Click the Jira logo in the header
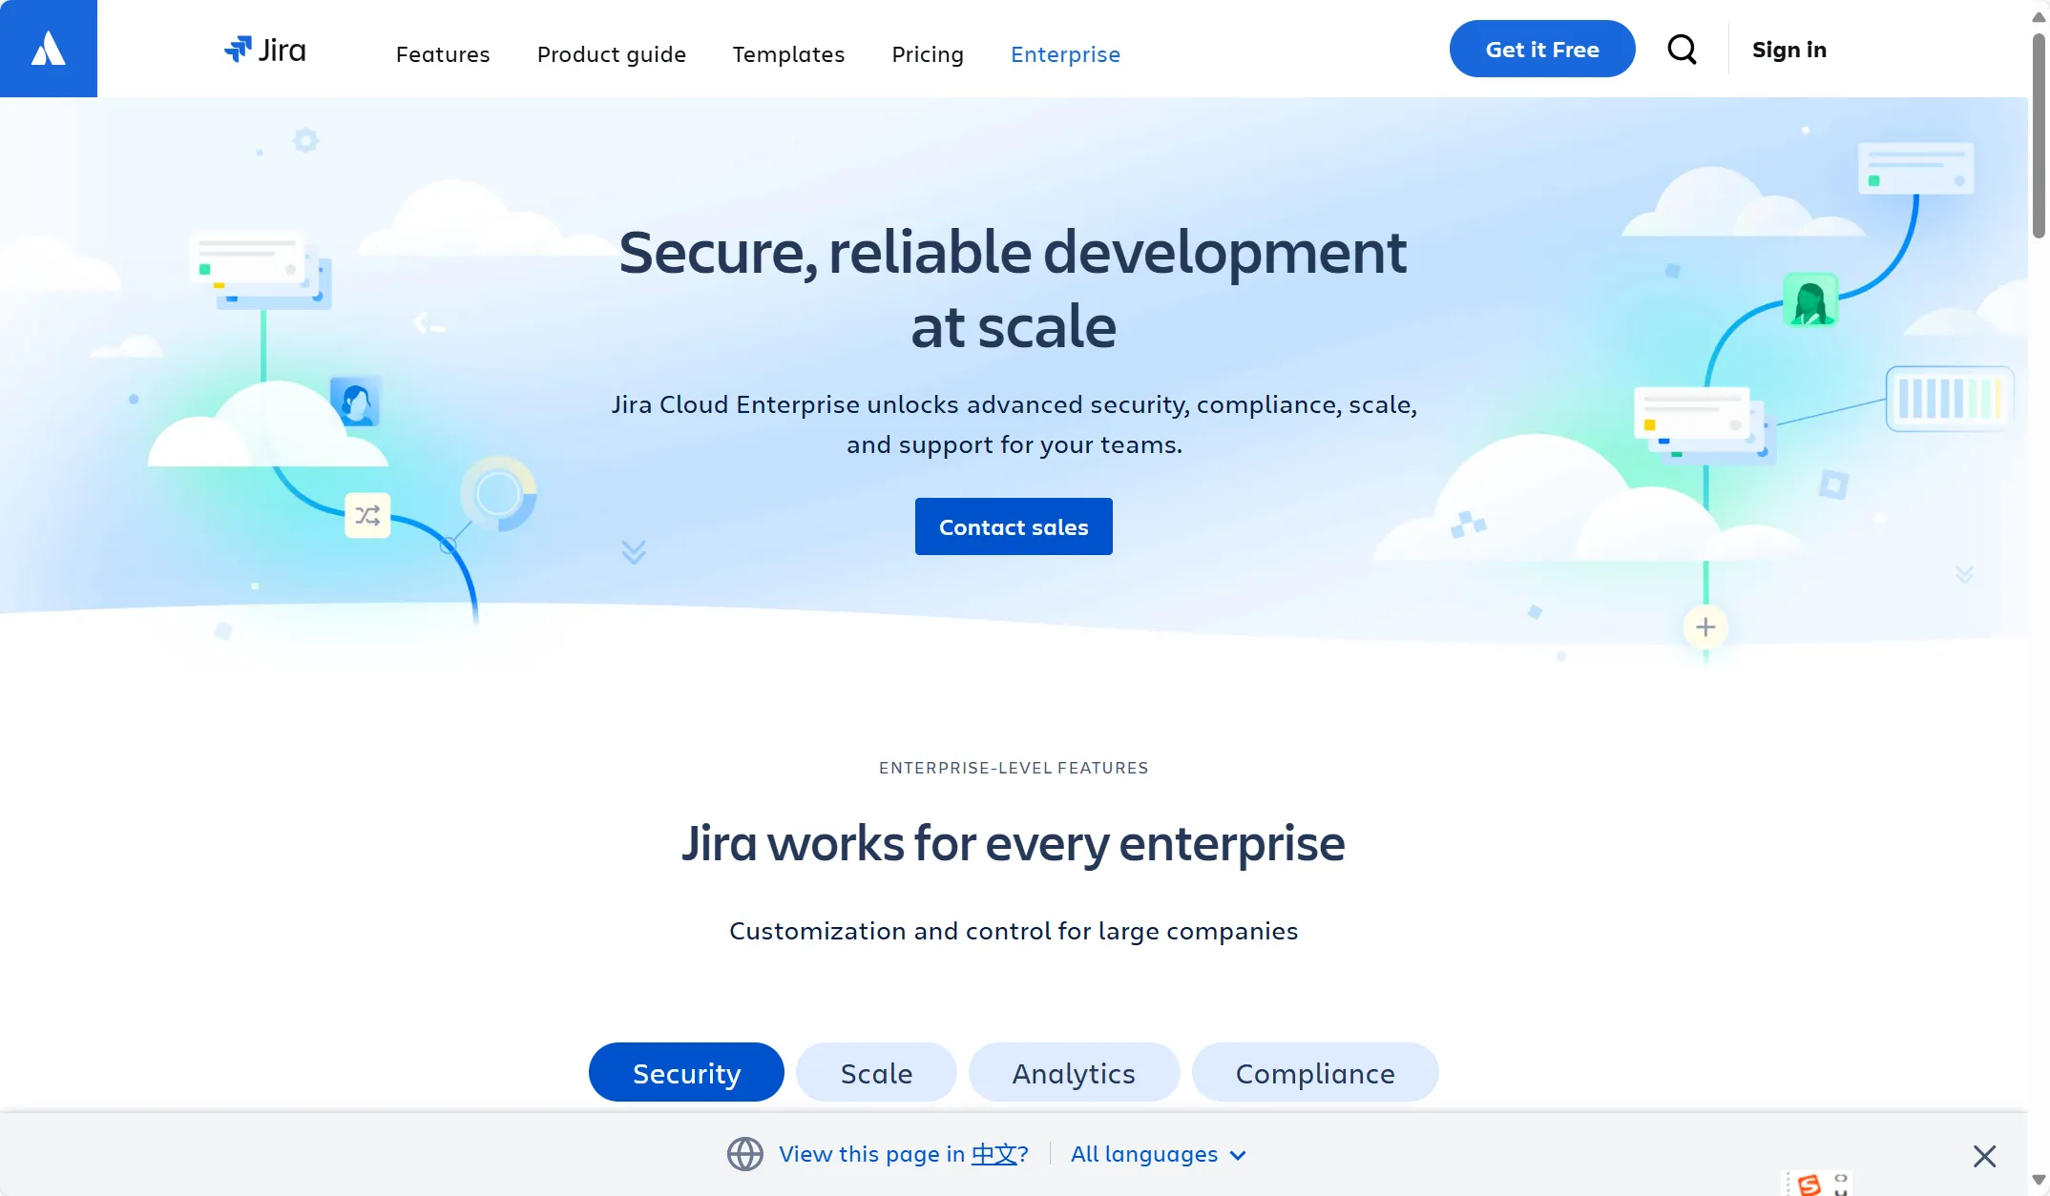The image size is (2050, 1196). pos(265,49)
